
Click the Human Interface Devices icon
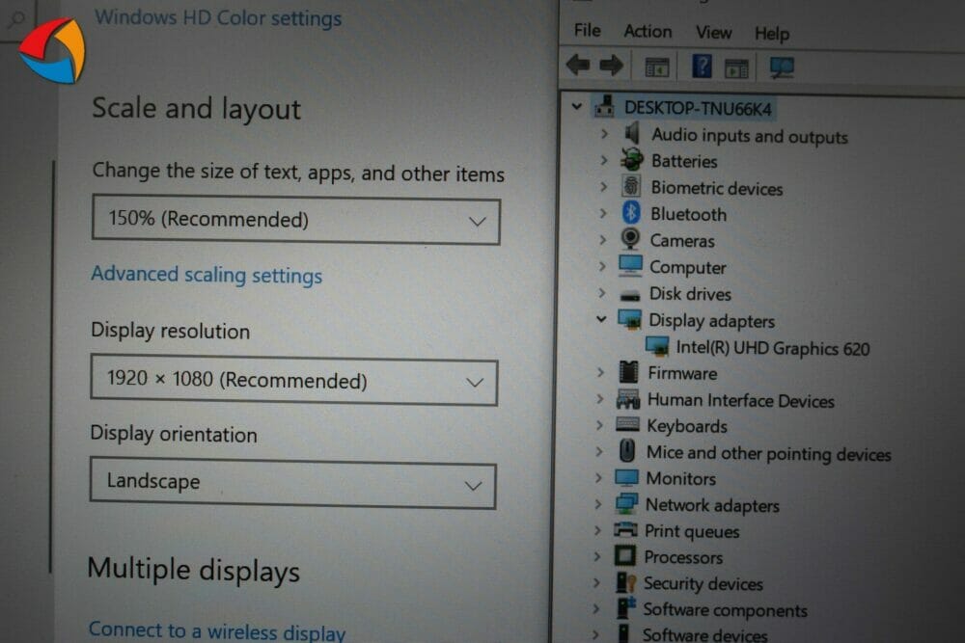coord(628,399)
